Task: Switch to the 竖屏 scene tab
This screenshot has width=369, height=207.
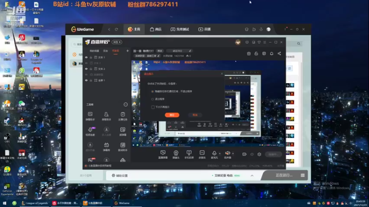Action: [106, 51]
